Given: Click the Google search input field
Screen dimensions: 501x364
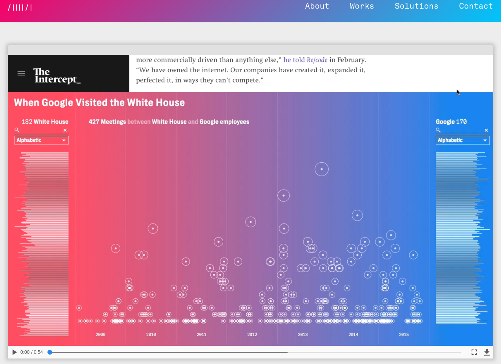Looking at the screenshot, I should 462,130.
